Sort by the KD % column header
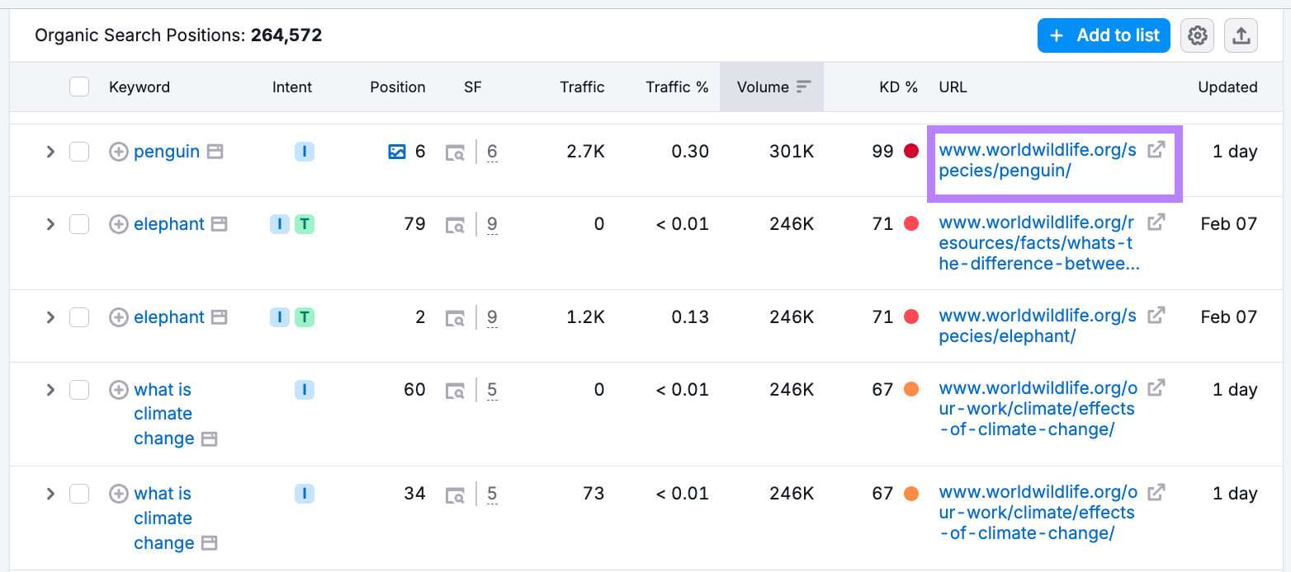 898,87
